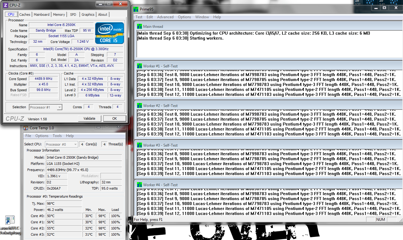Select the LaunchEFLC desktop shortcut icon

(10, 220)
